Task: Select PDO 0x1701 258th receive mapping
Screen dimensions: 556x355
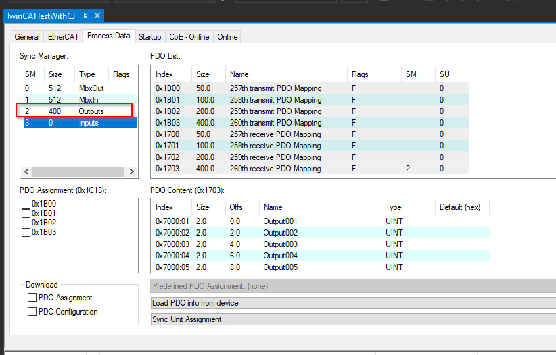Action: point(310,146)
